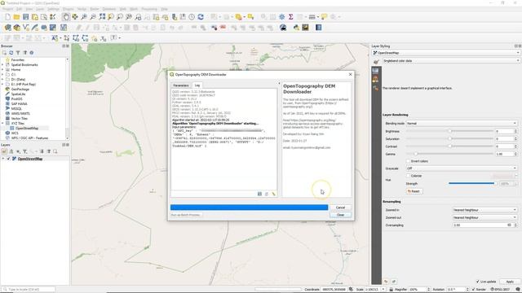Screen dimensions: 522x293
Task: Click the Open Project folder icon
Action: coord(16,17)
